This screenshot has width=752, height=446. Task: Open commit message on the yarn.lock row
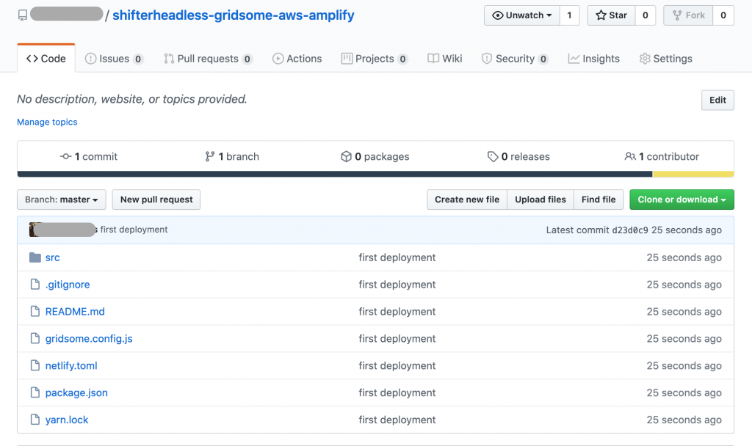(x=397, y=420)
